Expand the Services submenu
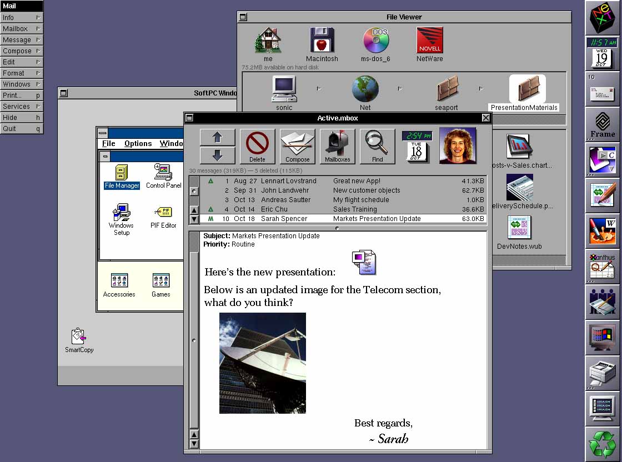The height and width of the screenshot is (462, 622). 21,107
